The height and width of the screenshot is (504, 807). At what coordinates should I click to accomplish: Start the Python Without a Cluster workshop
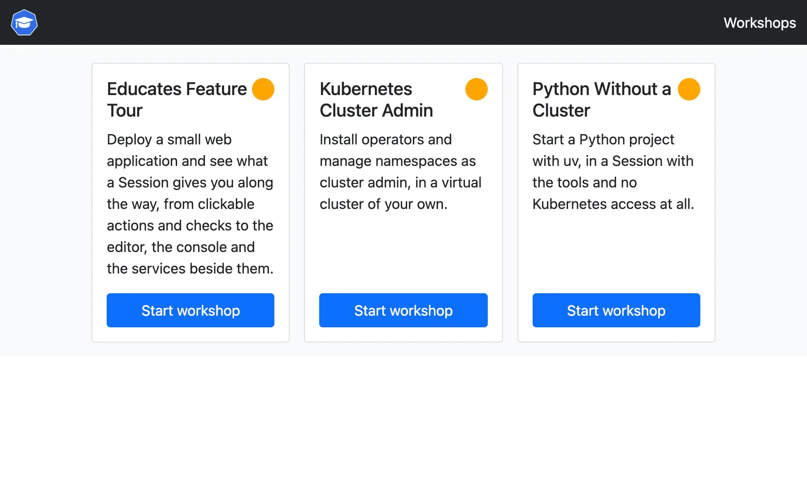[616, 310]
